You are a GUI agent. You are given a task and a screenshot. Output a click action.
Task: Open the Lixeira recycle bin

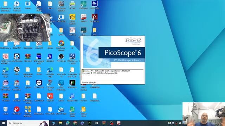pyautogui.click(x=6, y=109)
